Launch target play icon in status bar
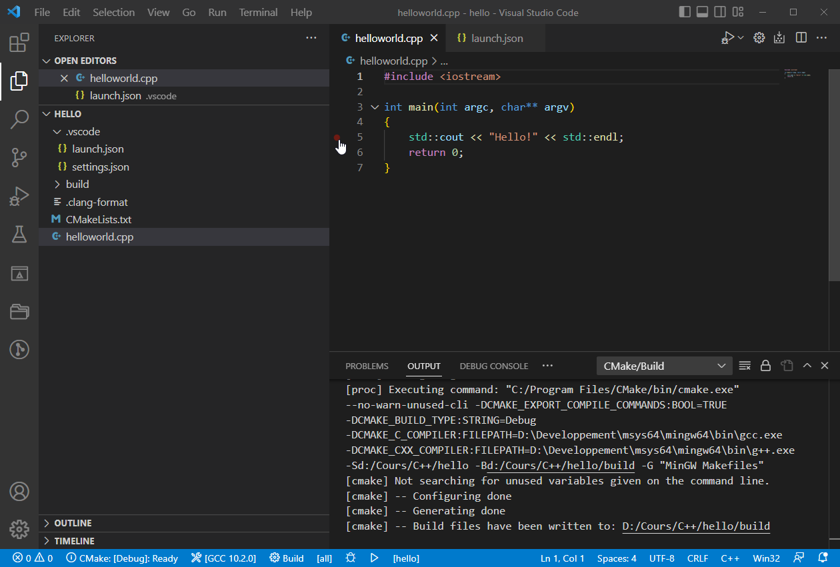Screen dimensions: 840x567 (x=375, y=558)
